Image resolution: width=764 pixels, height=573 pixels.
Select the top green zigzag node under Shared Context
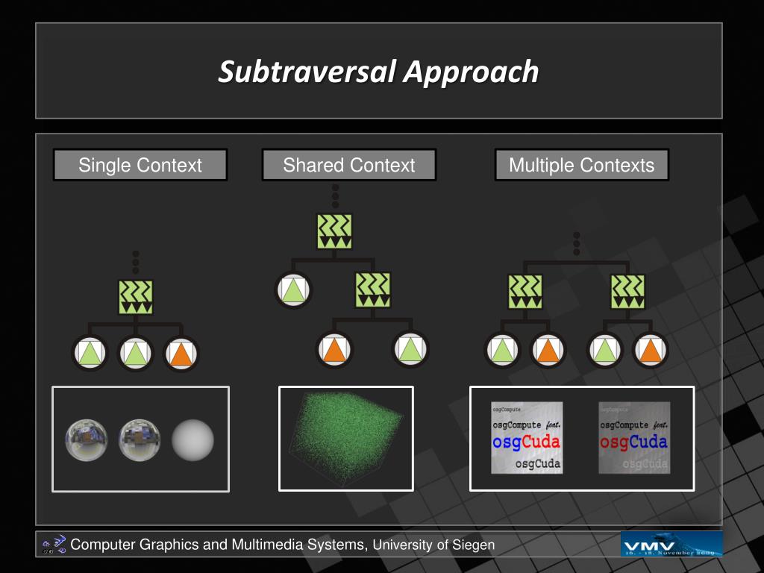(335, 231)
